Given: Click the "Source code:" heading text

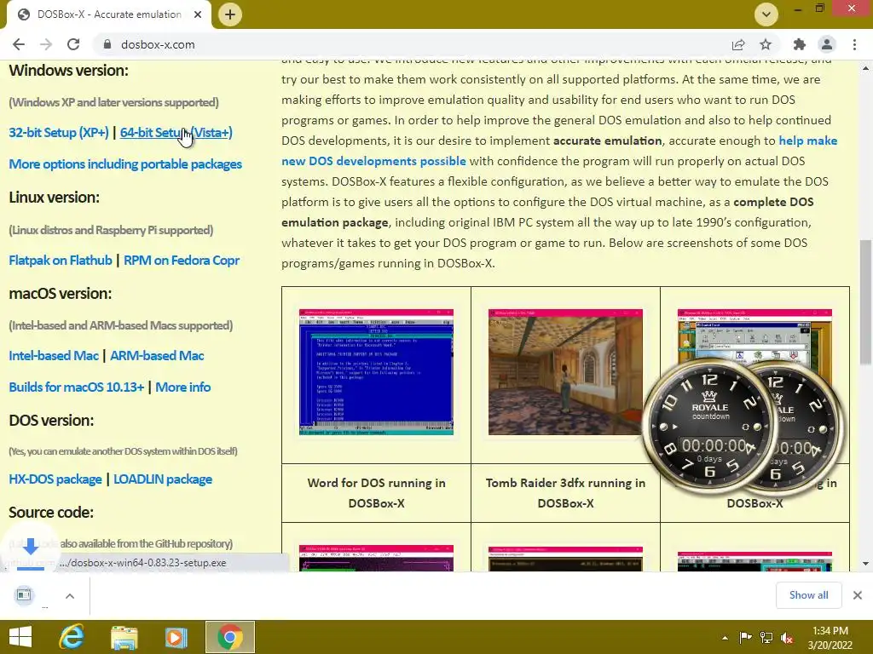Looking at the screenshot, I should click(51, 512).
